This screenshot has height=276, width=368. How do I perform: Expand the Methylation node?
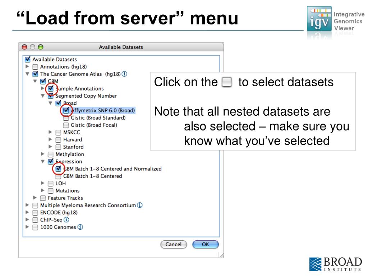(42, 154)
